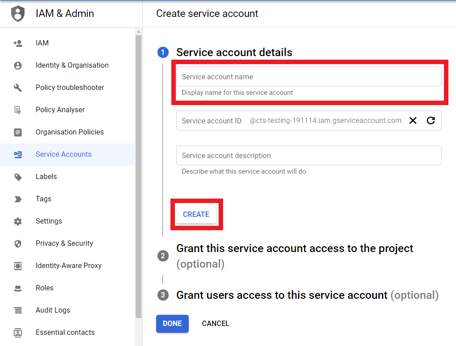
Task: Click the Identity & Organisation person icon
Action: (x=18, y=65)
